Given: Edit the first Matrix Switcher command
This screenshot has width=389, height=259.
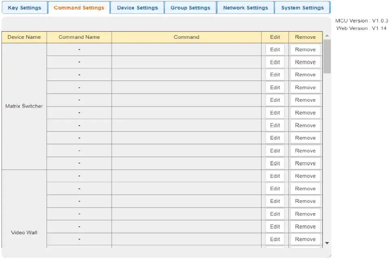Looking at the screenshot, I should (275, 49).
